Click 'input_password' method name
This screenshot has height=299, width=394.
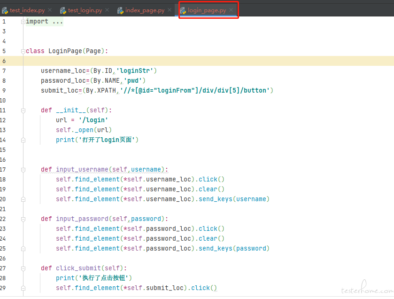[x=82, y=219]
